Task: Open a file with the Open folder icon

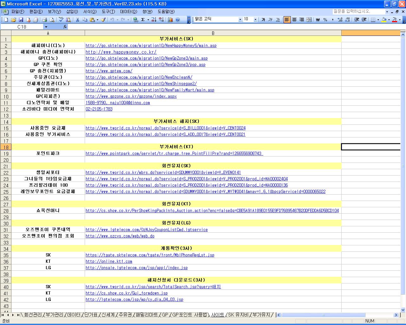Action: [x=14, y=20]
